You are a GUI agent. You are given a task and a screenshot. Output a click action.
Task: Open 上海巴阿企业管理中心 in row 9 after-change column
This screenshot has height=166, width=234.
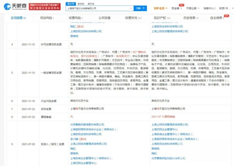165,129
